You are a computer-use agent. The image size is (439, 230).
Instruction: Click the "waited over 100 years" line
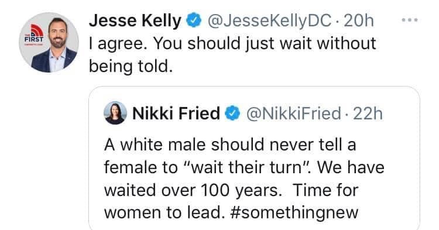point(193,190)
